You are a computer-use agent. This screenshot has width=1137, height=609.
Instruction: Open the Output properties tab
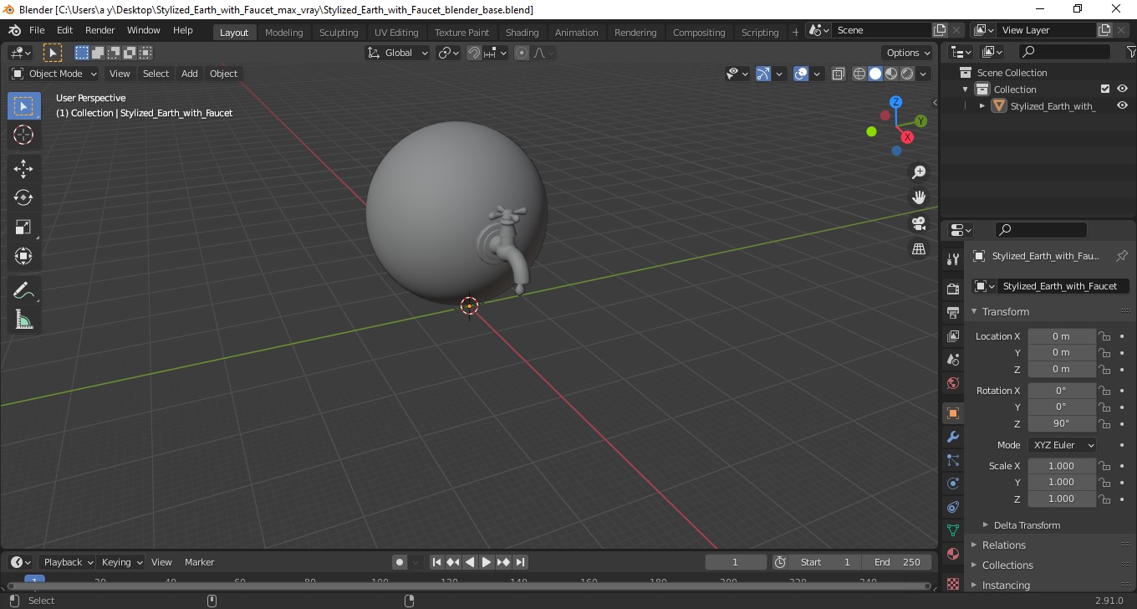(x=953, y=313)
